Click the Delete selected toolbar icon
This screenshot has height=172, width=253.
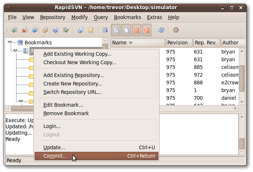point(25,30)
